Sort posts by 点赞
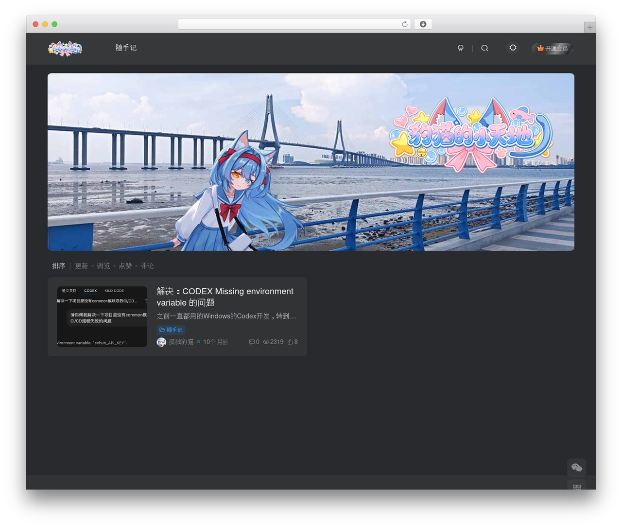This screenshot has height=527, width=622. click(x=125, y=266)
